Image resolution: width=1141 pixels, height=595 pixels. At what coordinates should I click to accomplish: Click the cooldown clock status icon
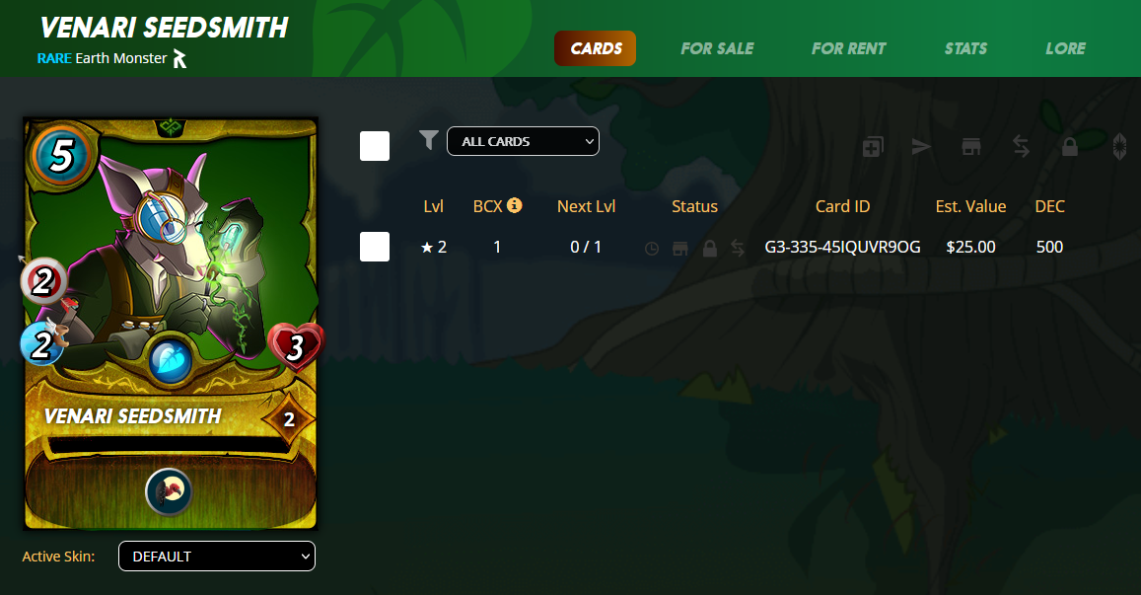[652, 249]
